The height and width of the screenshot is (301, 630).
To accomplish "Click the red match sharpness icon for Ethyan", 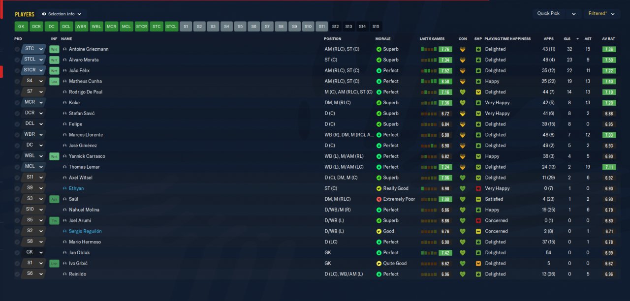I will pyautogui.click(x=478, y=188).
